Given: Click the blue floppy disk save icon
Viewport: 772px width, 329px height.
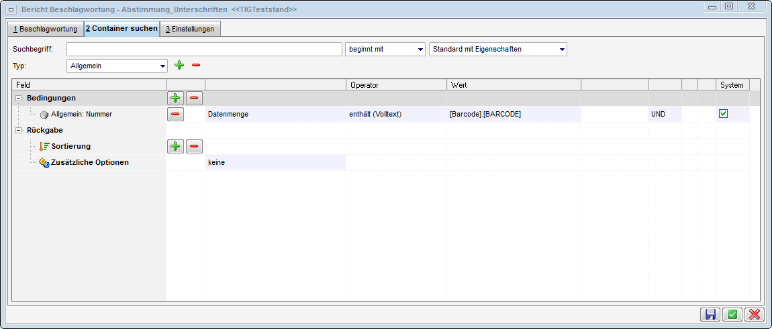Looking at the screenshot, I should point(709,314).
